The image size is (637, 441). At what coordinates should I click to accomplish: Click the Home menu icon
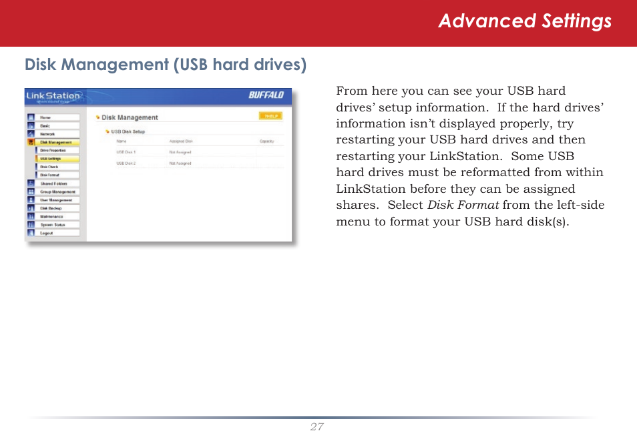tap(31, 117)
